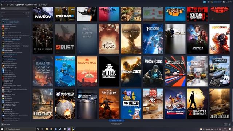Open Friends & Chat at bottom right
Screen dimensions: 233x131
click(227, 124)
